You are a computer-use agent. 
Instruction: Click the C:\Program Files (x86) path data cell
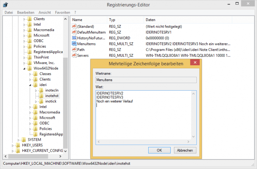188,50
